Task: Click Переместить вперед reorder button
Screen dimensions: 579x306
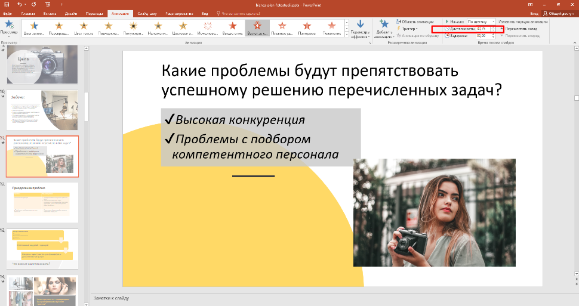Action: 519,36
